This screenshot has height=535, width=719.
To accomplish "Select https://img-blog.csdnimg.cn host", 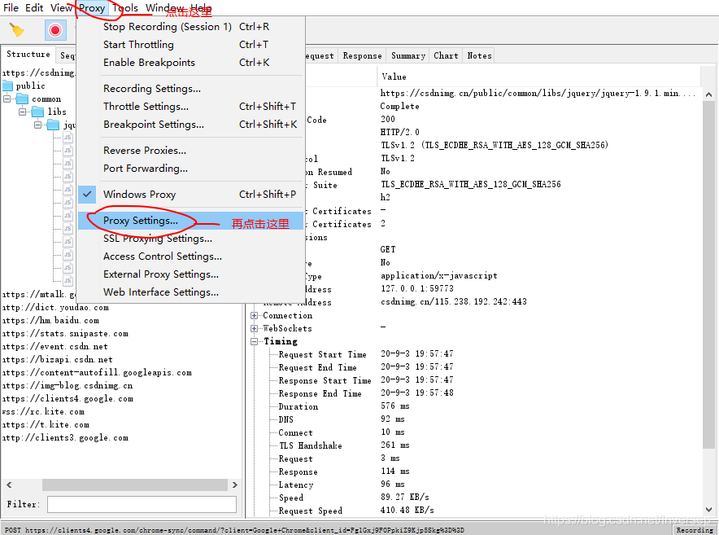I will [x=68, y=385].
